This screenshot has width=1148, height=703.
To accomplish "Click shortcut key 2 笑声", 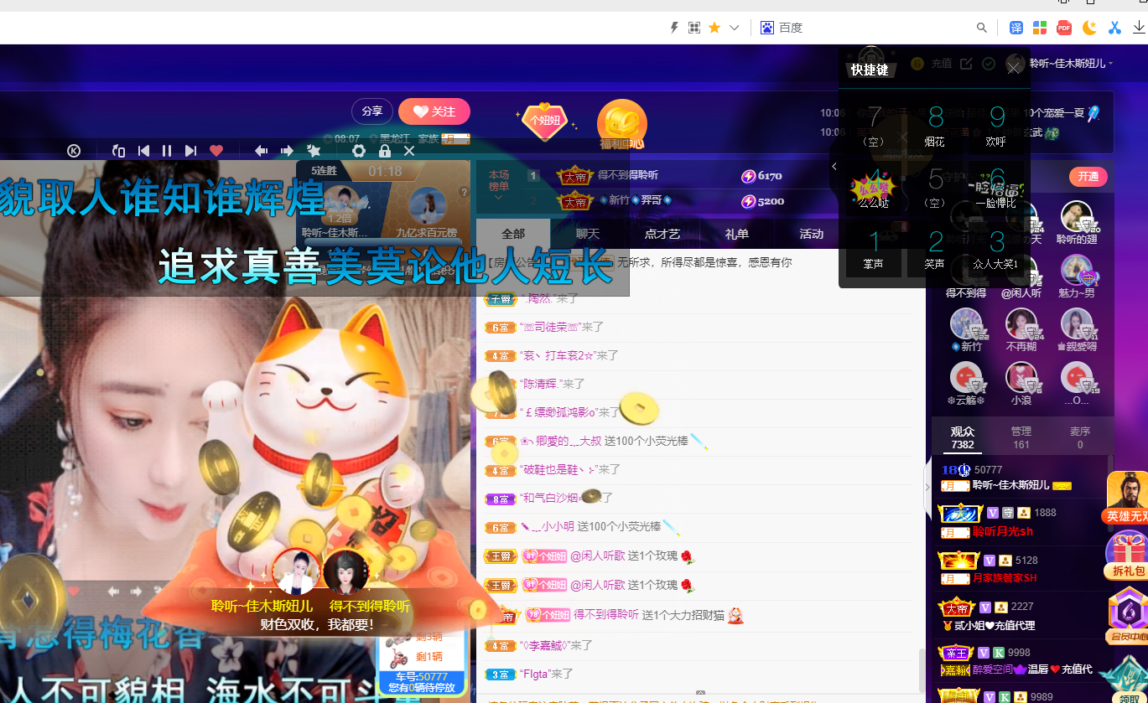I will tap(935, 248).
